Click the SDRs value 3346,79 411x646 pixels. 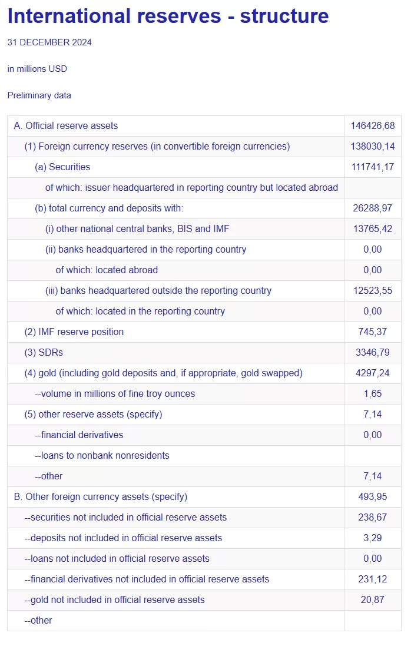pos(372,353)
